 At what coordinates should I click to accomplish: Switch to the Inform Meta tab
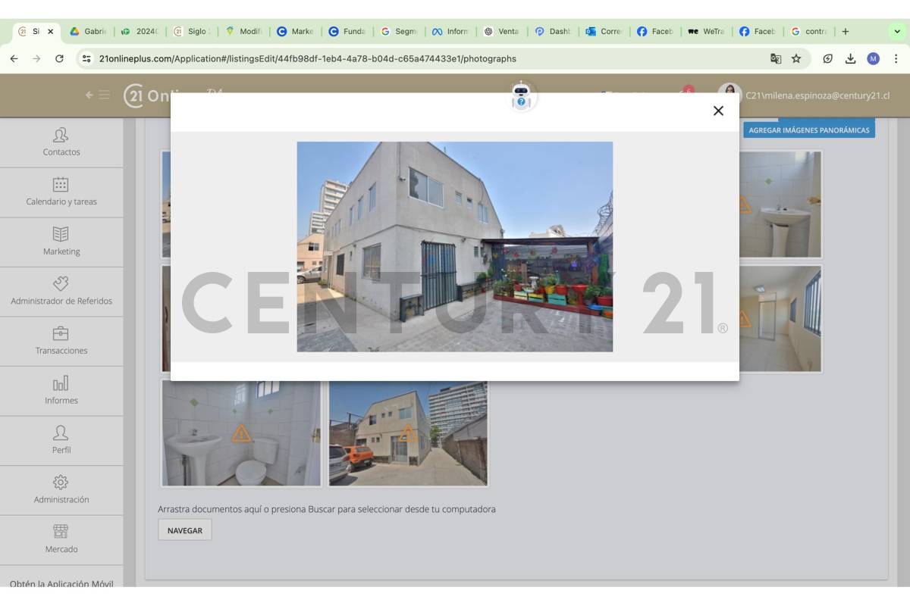tap(451, 32)
